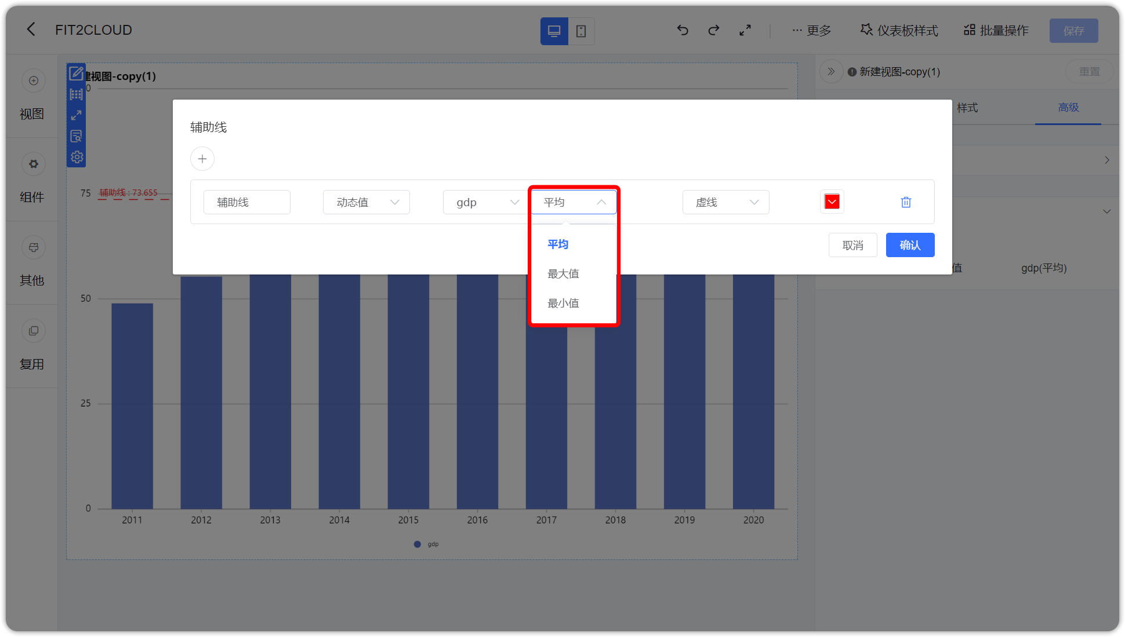The height and width of the screenshot is (637, 1125).
Task: Switch to the 样式 tab
Action: (967, 108)
